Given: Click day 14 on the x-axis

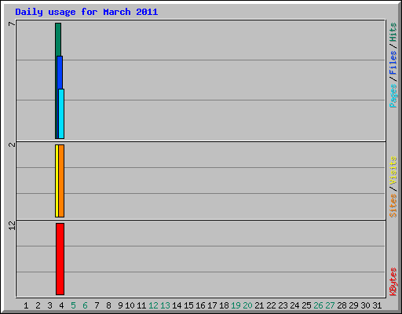Looking at the screenshot, I should [x=177, y=305].
